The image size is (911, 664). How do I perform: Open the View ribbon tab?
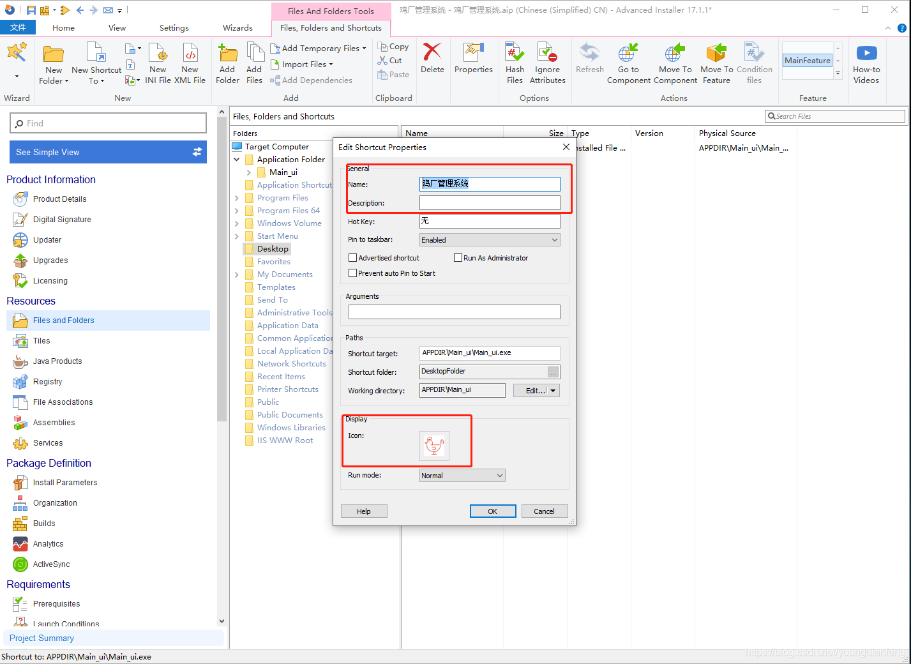coord(117,28)
